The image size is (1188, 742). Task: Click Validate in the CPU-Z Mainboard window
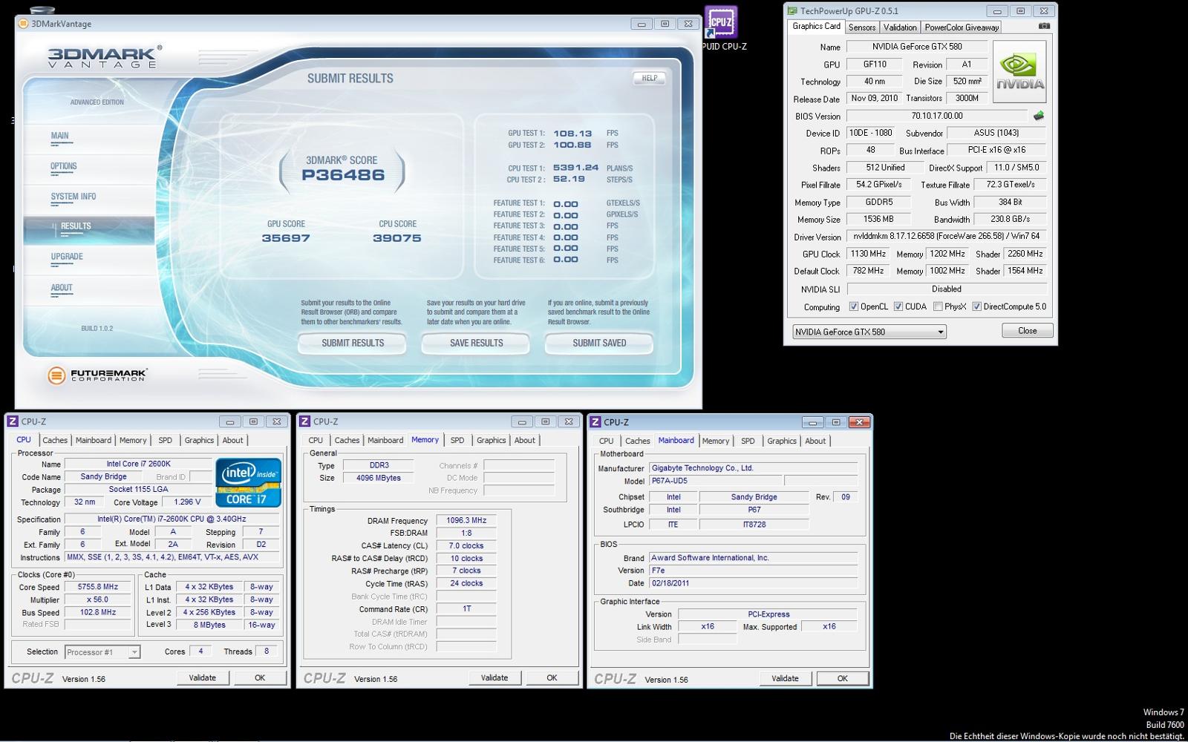coord(785,678)
